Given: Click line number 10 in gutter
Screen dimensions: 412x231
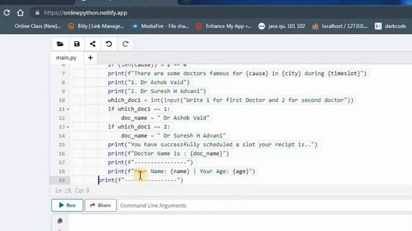Looking at the screenshot, I should click(x=62, y=100).
